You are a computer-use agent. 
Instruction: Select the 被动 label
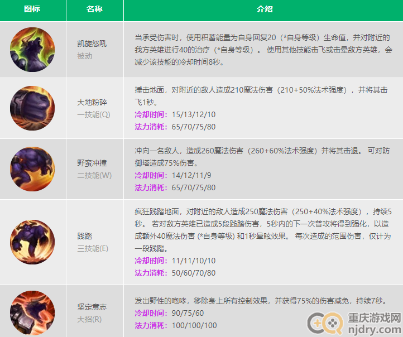[84, 56]
